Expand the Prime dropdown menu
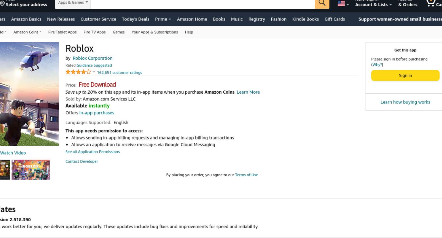 click(x=163, y=19)
